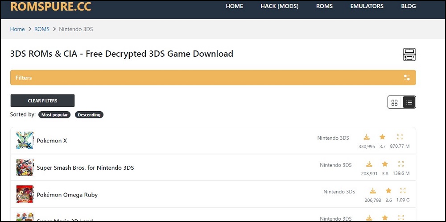Click the 870.77 M file size
The width and height of the screenshot is (446, 222).
coord(400,146)
